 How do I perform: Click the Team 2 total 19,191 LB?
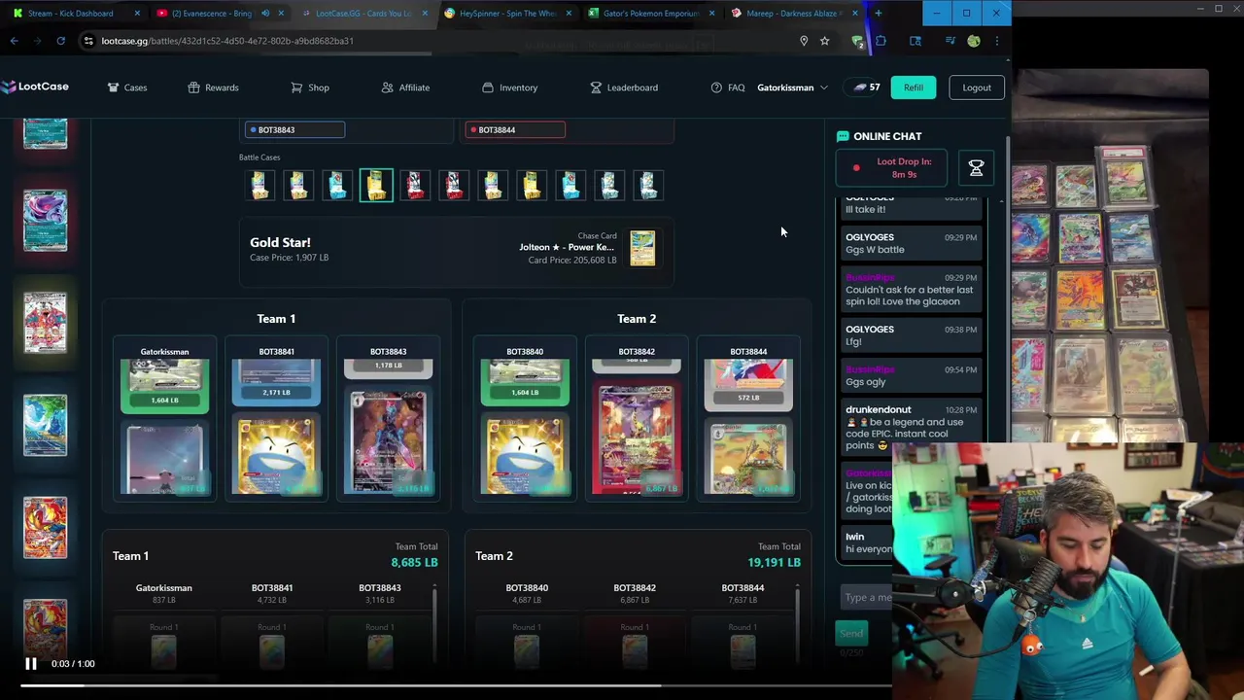pyautogui.click(x=775, y=562)
